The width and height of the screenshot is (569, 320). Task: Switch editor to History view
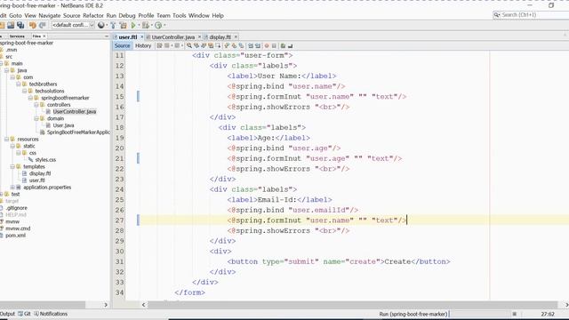(x=143, y=45)
